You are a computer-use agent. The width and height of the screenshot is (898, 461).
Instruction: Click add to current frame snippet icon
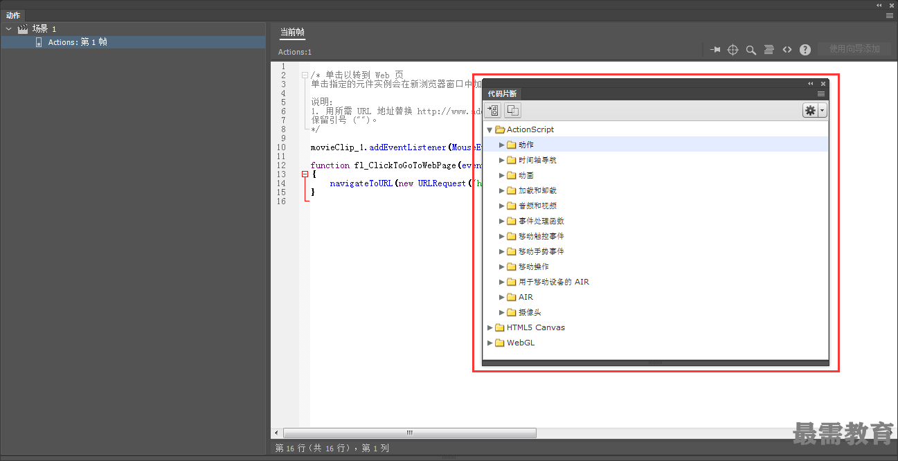point(493,110)
